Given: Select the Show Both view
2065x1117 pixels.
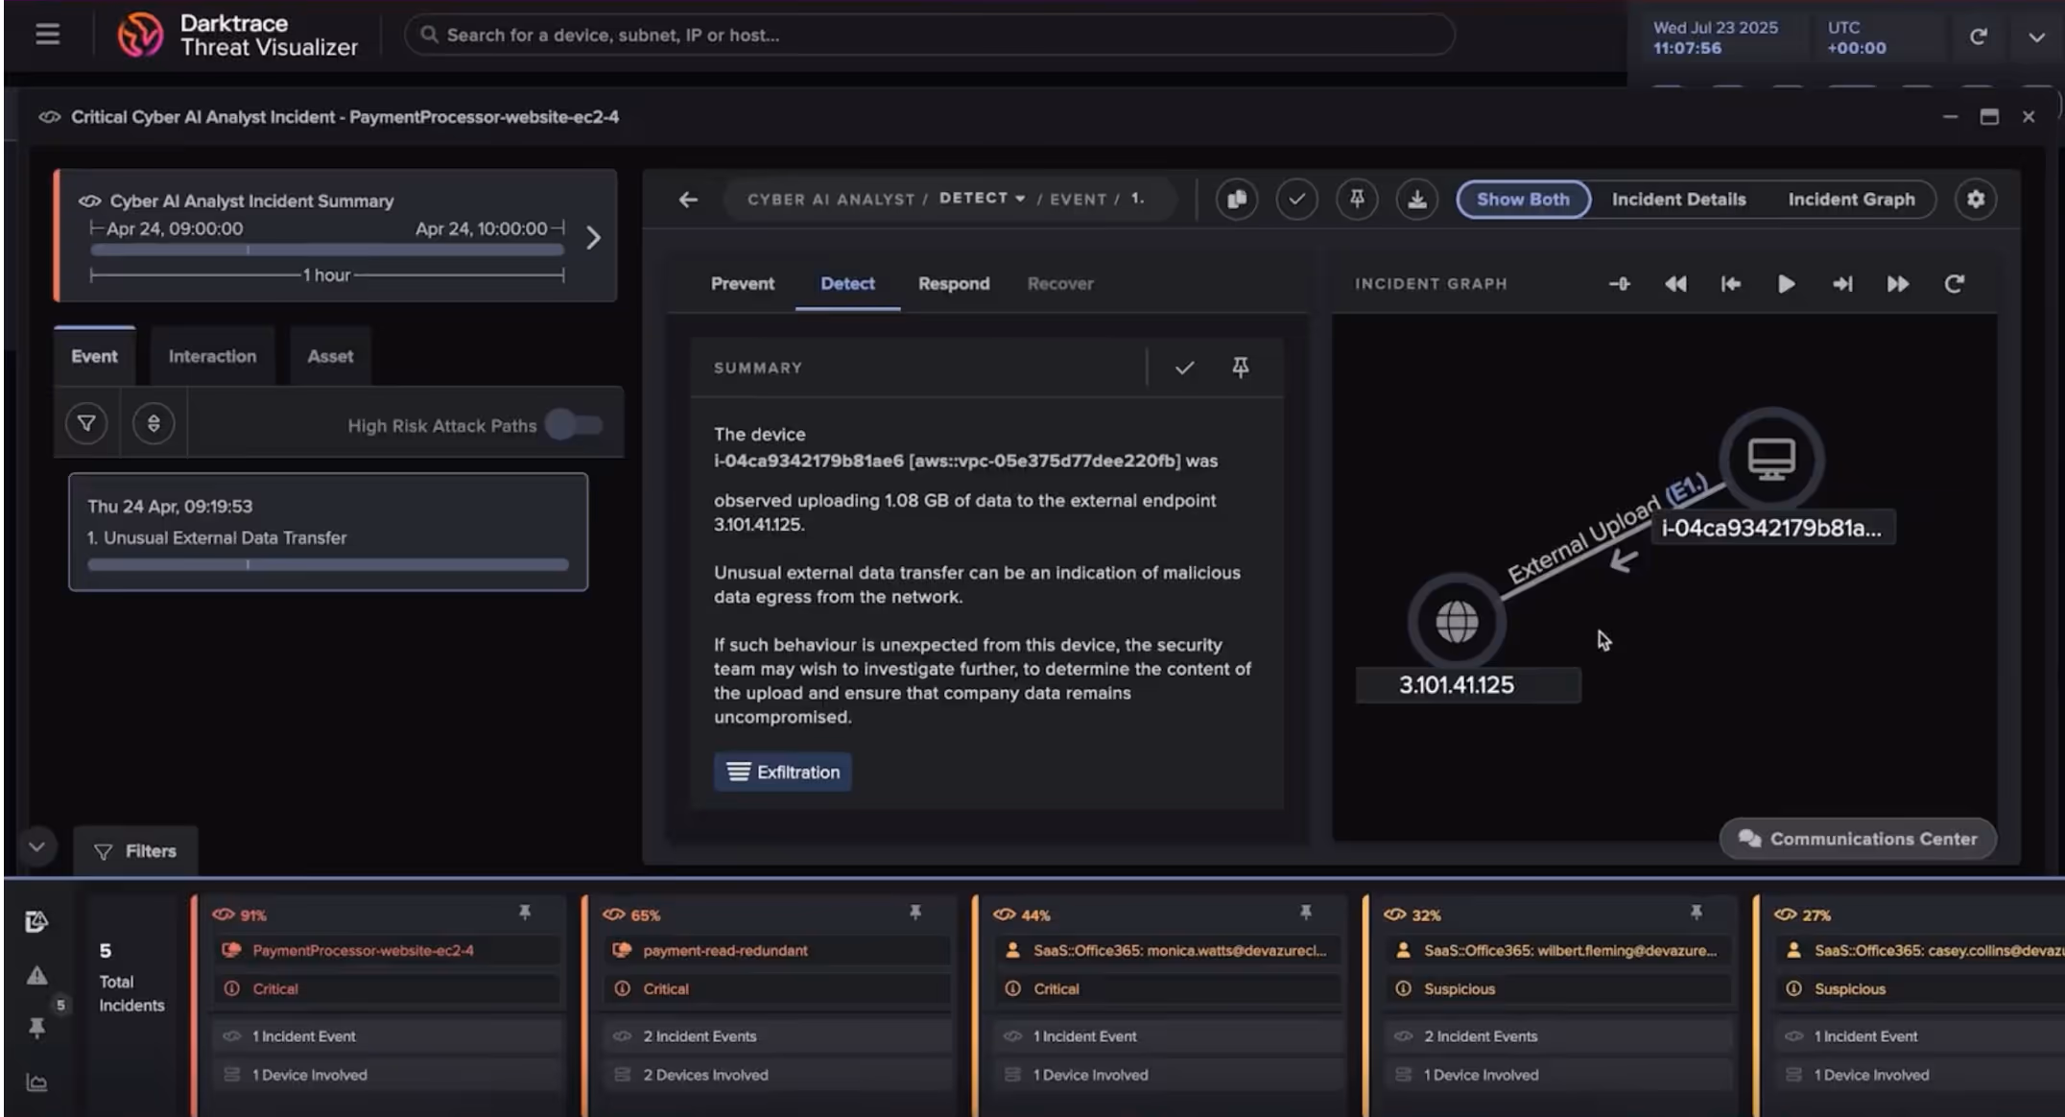Looking at the screenshot, I should click(1523, 200).
